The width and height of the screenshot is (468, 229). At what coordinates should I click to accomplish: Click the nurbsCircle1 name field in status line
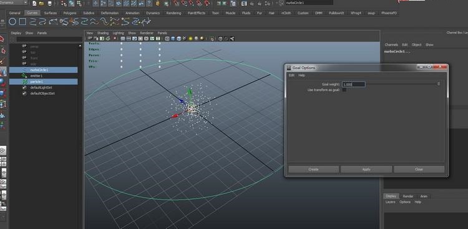[309, 2]
